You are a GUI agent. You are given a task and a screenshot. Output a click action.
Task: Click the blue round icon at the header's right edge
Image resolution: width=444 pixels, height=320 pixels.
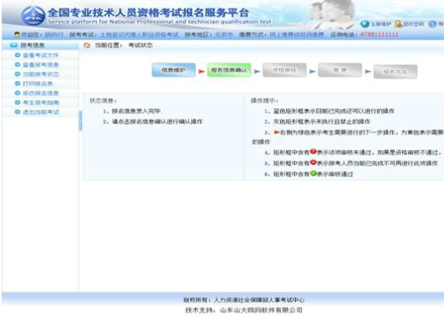point(432,24)
